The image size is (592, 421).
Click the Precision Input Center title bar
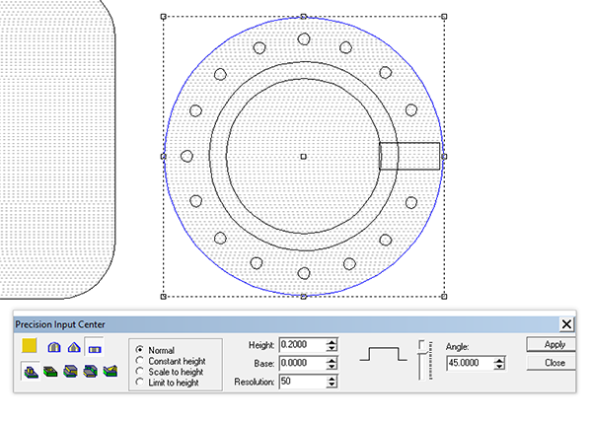click(x=287, y=324)
